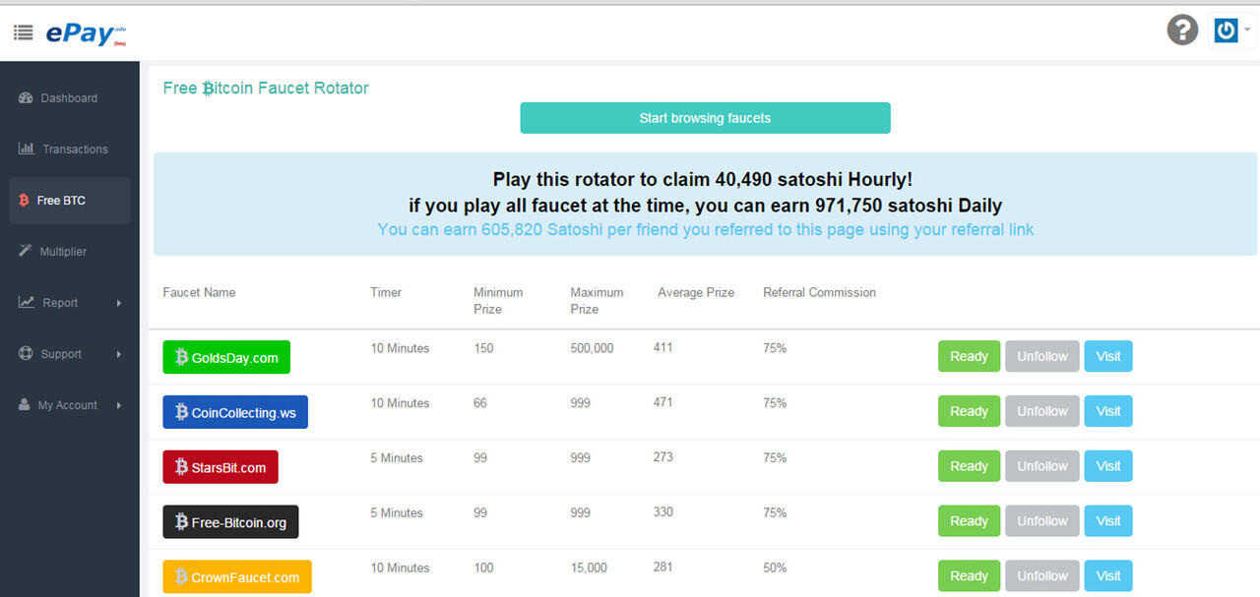Visit the CoinCollecting.ws faucet
This screenshot has height=597, width=1260.
click(1108, 411)
